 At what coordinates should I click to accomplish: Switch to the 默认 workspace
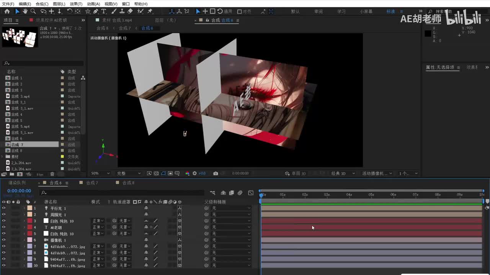[295, 11]
